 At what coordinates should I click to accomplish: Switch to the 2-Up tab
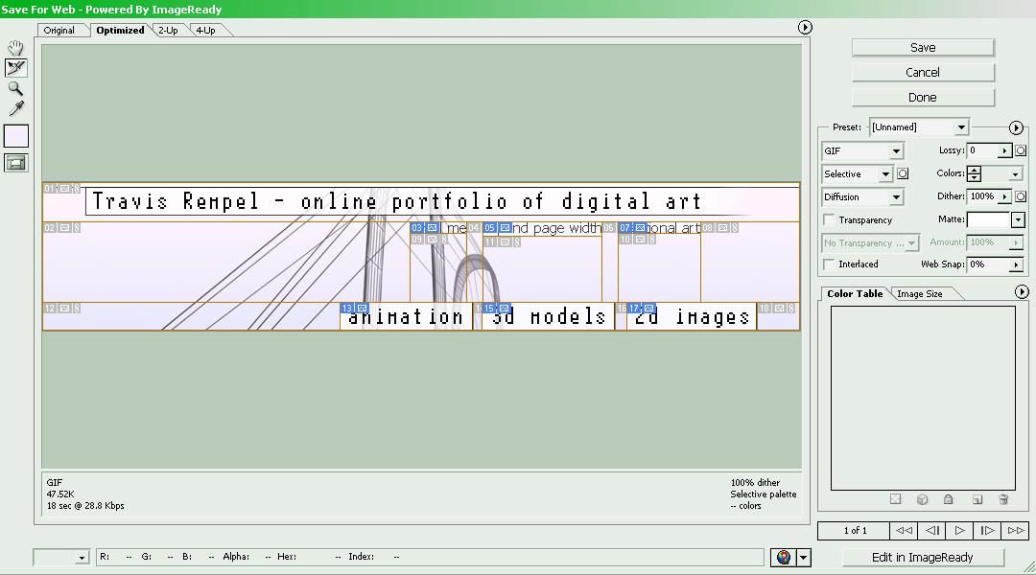(168, 31)
